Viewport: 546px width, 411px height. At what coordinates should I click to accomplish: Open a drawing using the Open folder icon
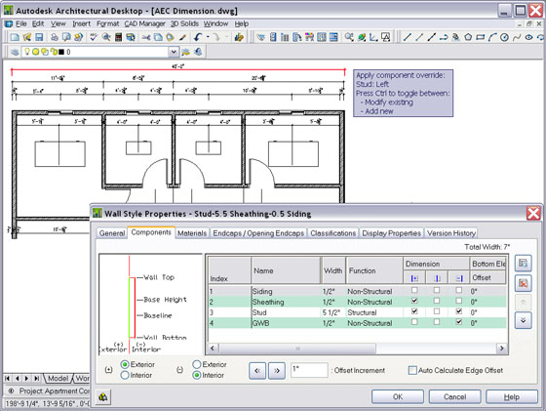click(x=27, y=37)
